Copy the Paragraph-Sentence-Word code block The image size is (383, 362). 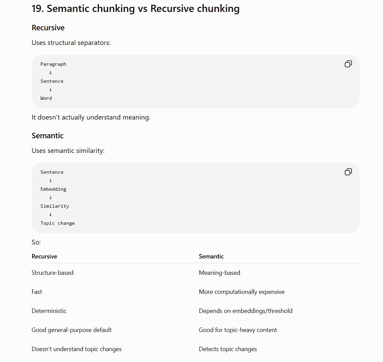pyautogui.click(x=348, y=64)
